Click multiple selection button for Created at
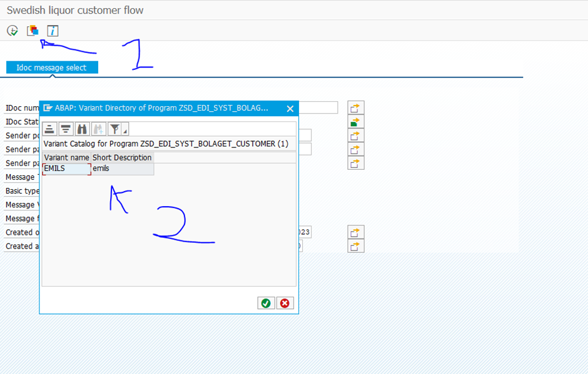Image resolution: width=588 pixels, height=374 pixels. (355, 246)
